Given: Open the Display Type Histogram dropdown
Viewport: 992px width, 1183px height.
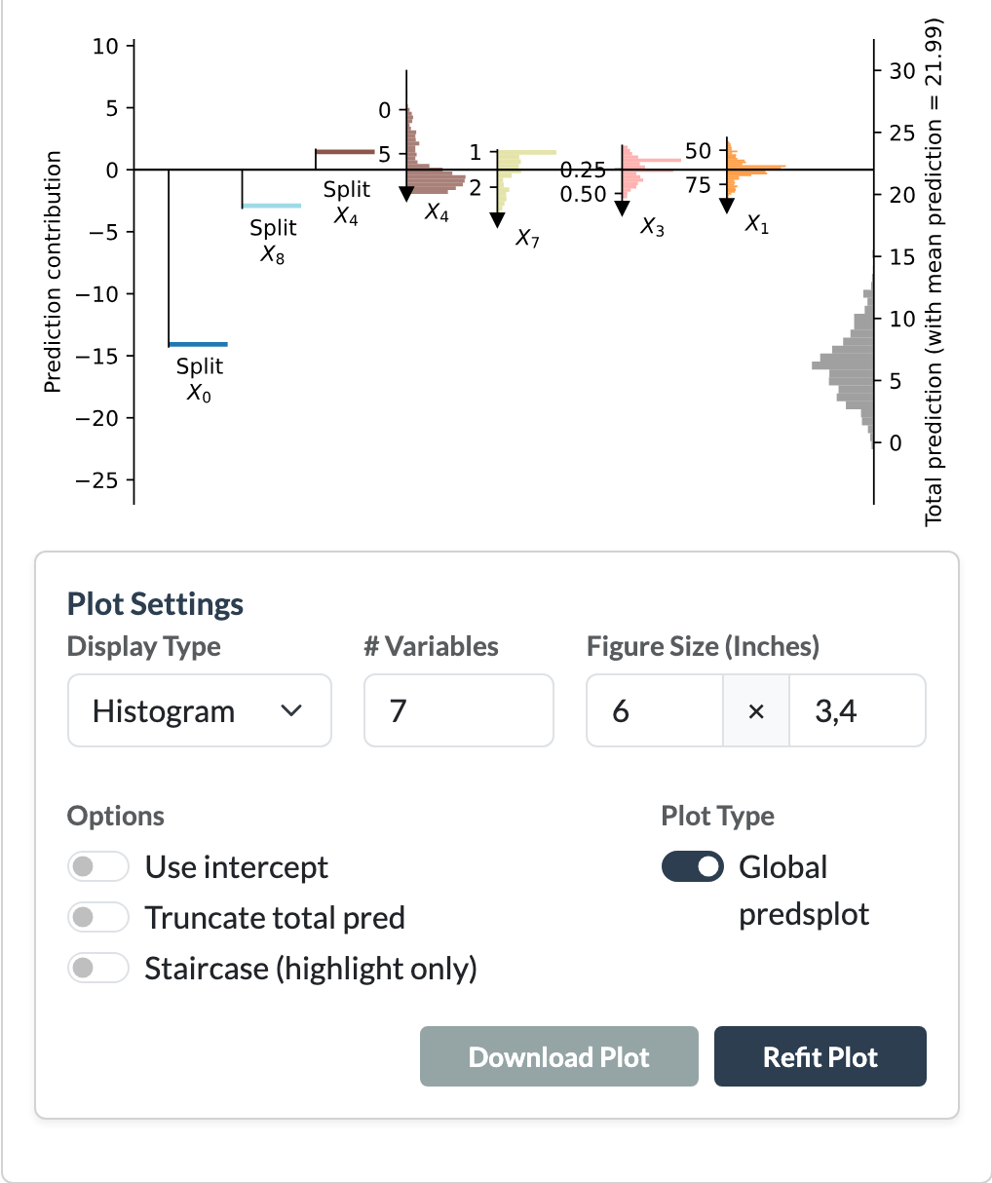Looking at the screenshot, I should (x=200, y=710).
